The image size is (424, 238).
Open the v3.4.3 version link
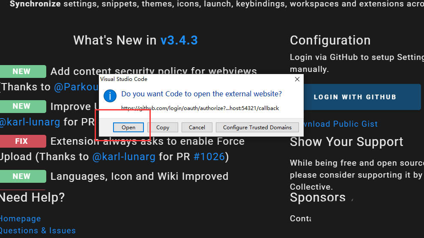[179, 40]
